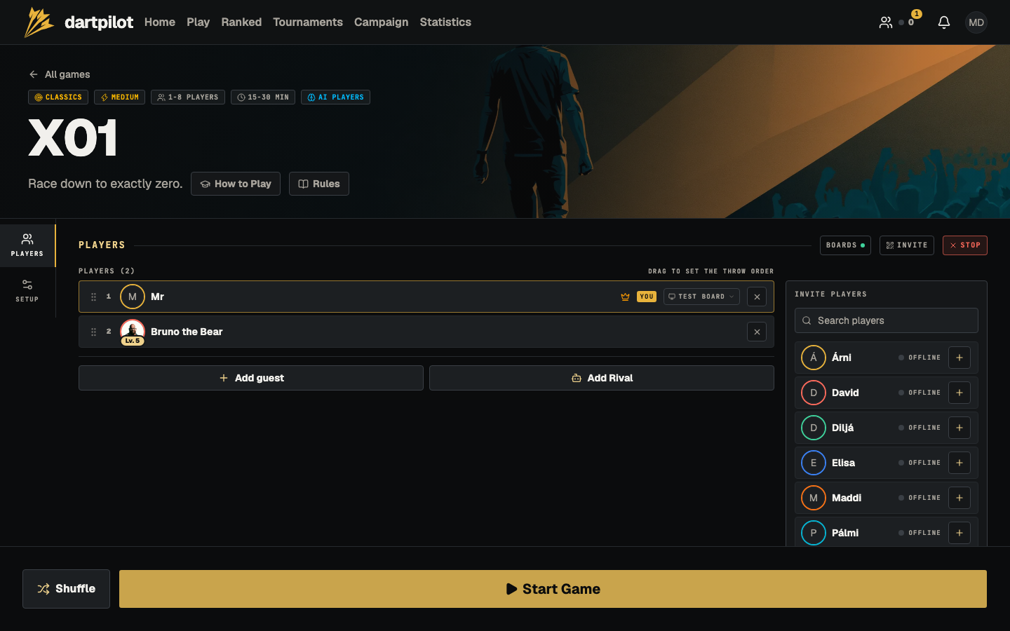Click Bruno the Bear's avatar
Viewport: 1010px width, 631px height.
(x=133, y=332)
